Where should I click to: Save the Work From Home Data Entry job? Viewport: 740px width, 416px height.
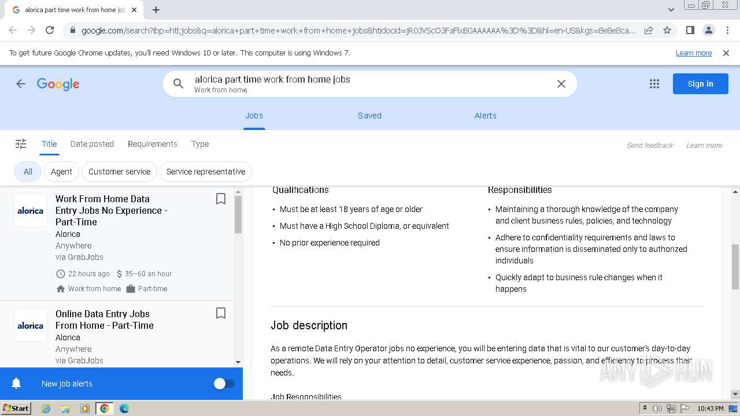click(220, 199)
